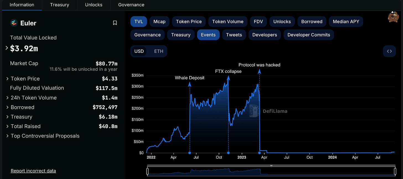Click the $1.4m token volume value
Screen dimensions: 403x179
110,98
